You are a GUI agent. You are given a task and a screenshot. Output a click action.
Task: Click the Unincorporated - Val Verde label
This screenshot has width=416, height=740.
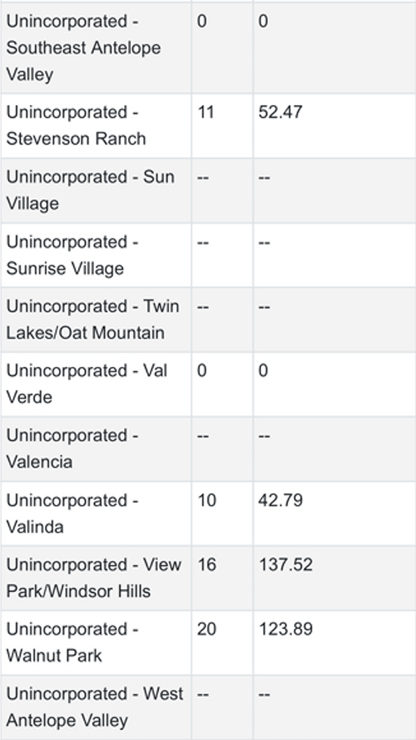[87, 384]
